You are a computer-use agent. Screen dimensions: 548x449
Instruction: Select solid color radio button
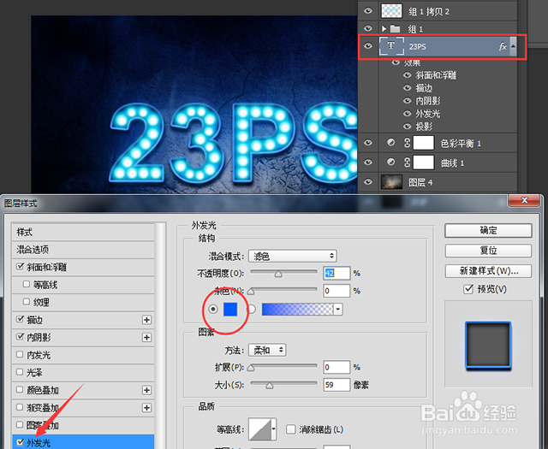pos(213,309)
